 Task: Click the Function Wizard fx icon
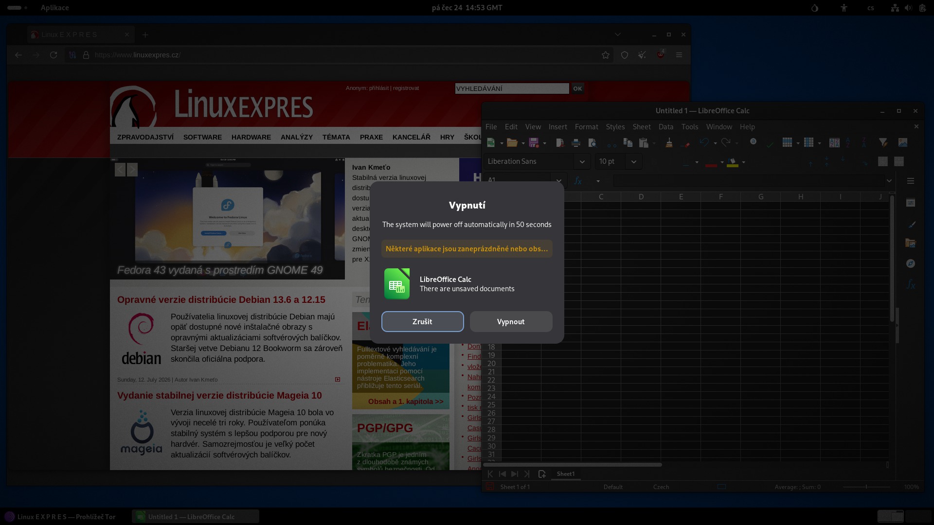pos(578,181)
